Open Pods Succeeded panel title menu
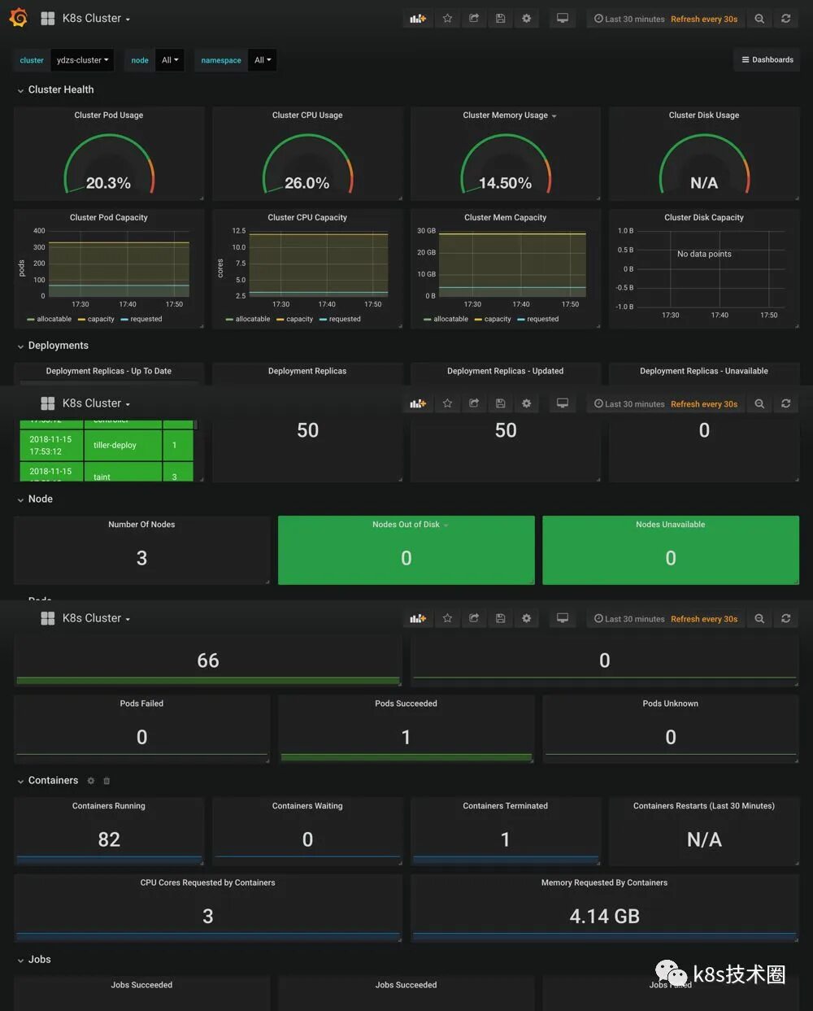Image resolution: width=813 pixels, height=1011 pixels. tap(406, 704)
